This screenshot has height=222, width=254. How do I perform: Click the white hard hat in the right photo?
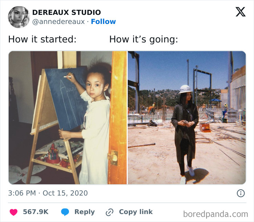(x=185, y=89)
